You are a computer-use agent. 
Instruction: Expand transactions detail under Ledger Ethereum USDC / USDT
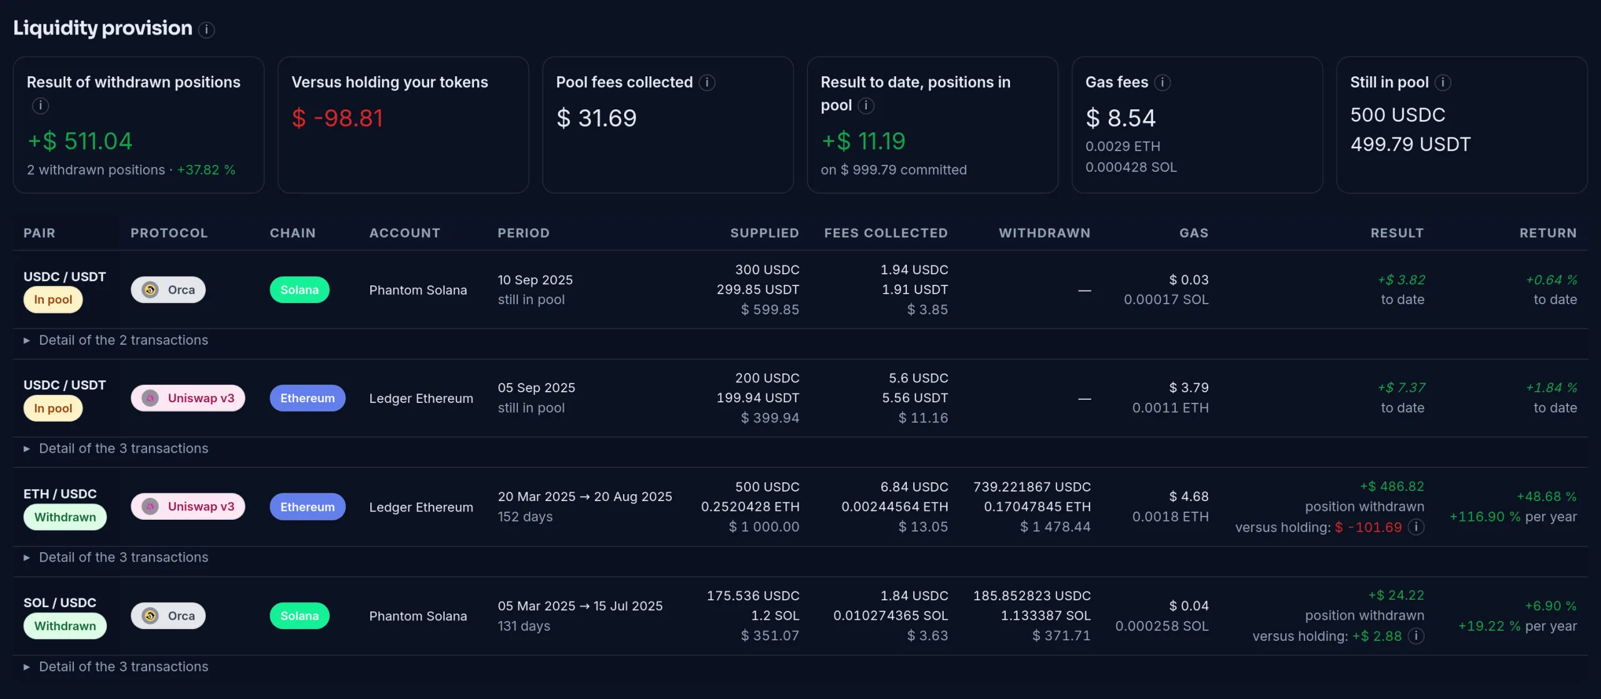[x=116, y=449]
